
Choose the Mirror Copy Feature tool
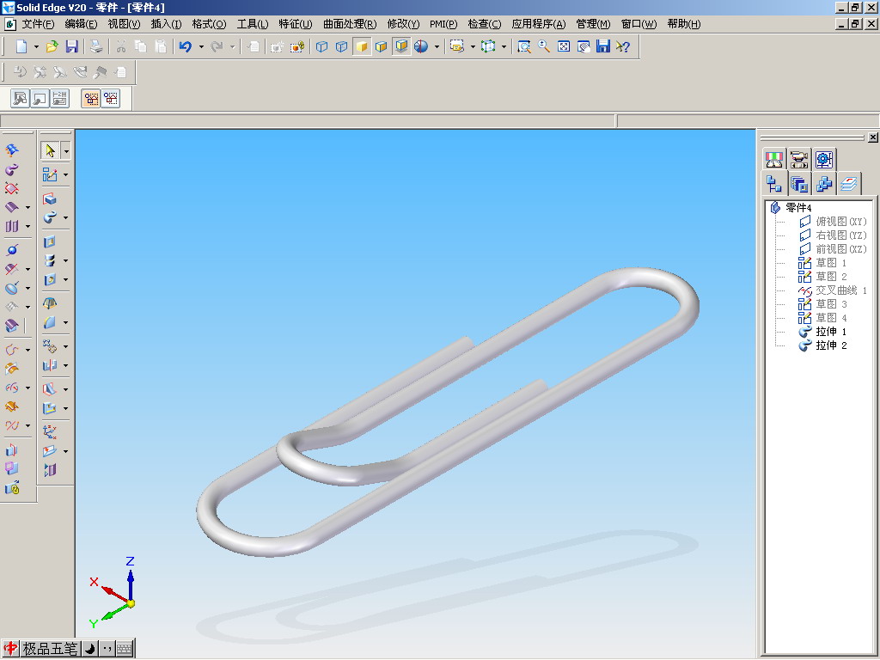coord(50,365)
